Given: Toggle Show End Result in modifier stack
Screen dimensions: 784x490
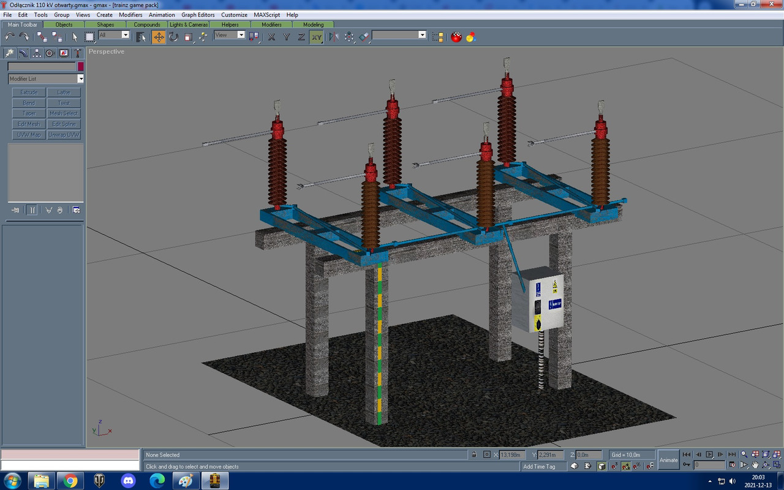Looking at the screenshot, I should [32, 210].
